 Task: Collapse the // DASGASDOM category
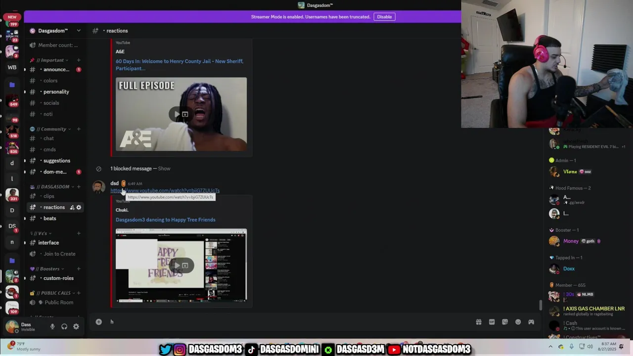tap(53, 187)
